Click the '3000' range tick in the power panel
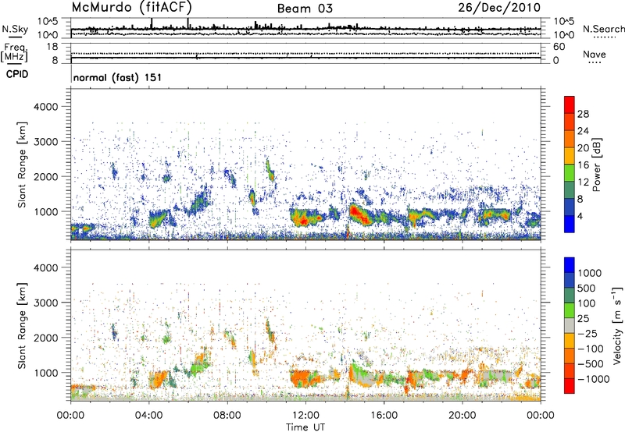The image size is (625, 432). pyautogui.click(x=46, y=142)
